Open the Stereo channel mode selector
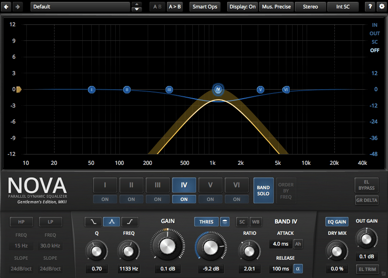388x278 pixels. point(310,7)
